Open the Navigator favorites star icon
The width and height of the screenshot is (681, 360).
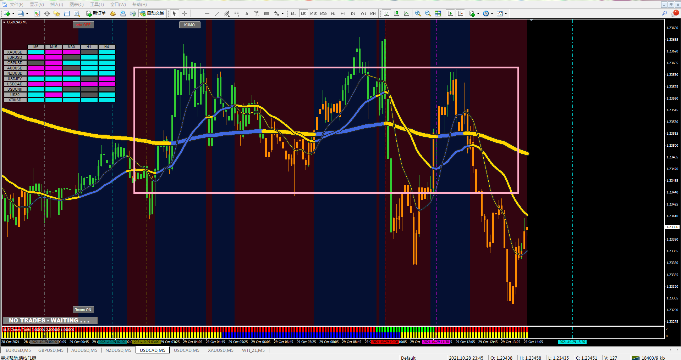pos(57,13)
